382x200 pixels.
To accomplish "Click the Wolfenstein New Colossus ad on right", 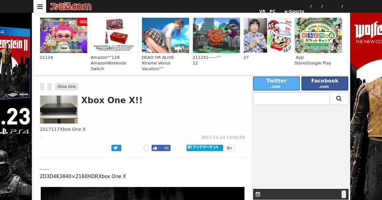I will pos(366,106).
